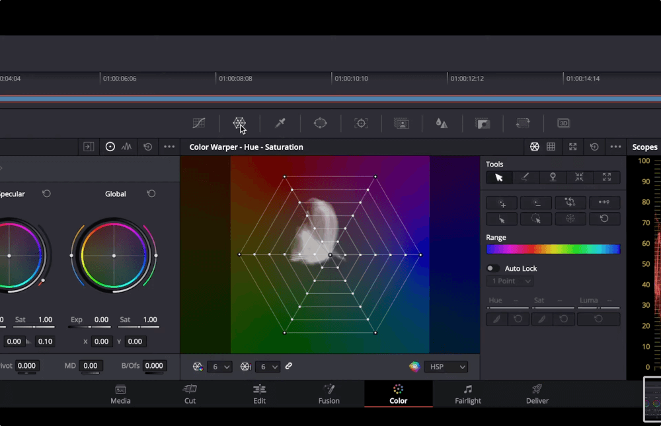Viewport: 661px width, 426px height.
Task: Open the Blur palette
Action: click(x=442, y=123)
